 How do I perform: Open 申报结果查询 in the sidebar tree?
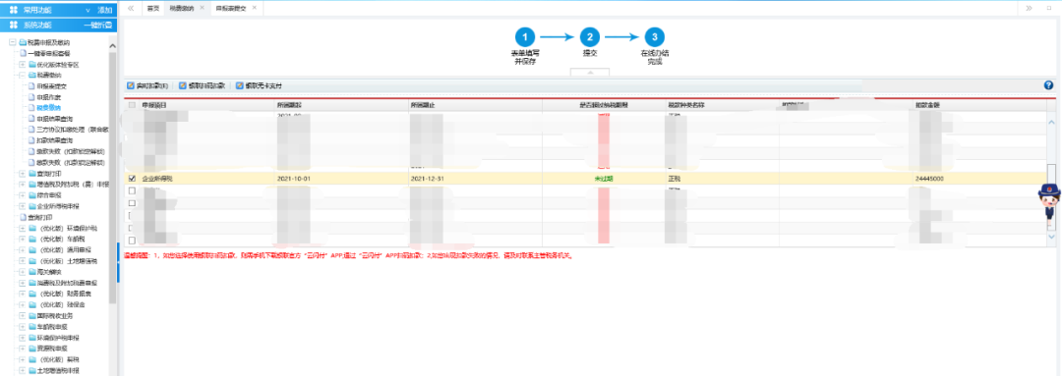tap(53, 119)
